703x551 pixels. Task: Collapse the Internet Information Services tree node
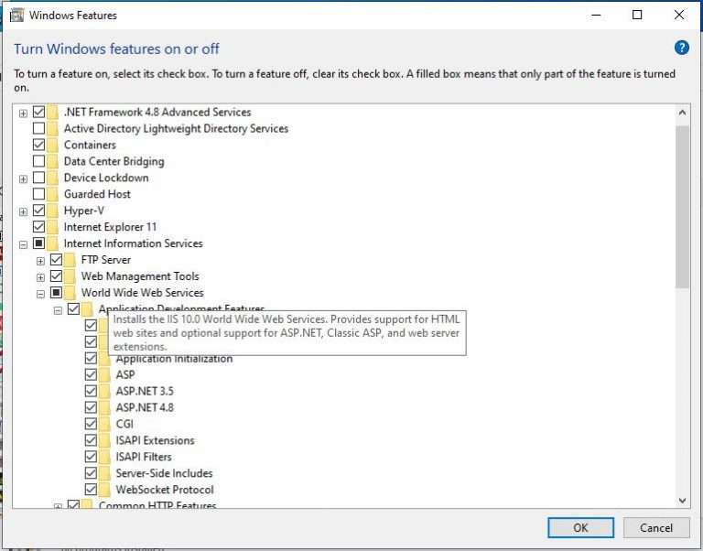point(23,244)
